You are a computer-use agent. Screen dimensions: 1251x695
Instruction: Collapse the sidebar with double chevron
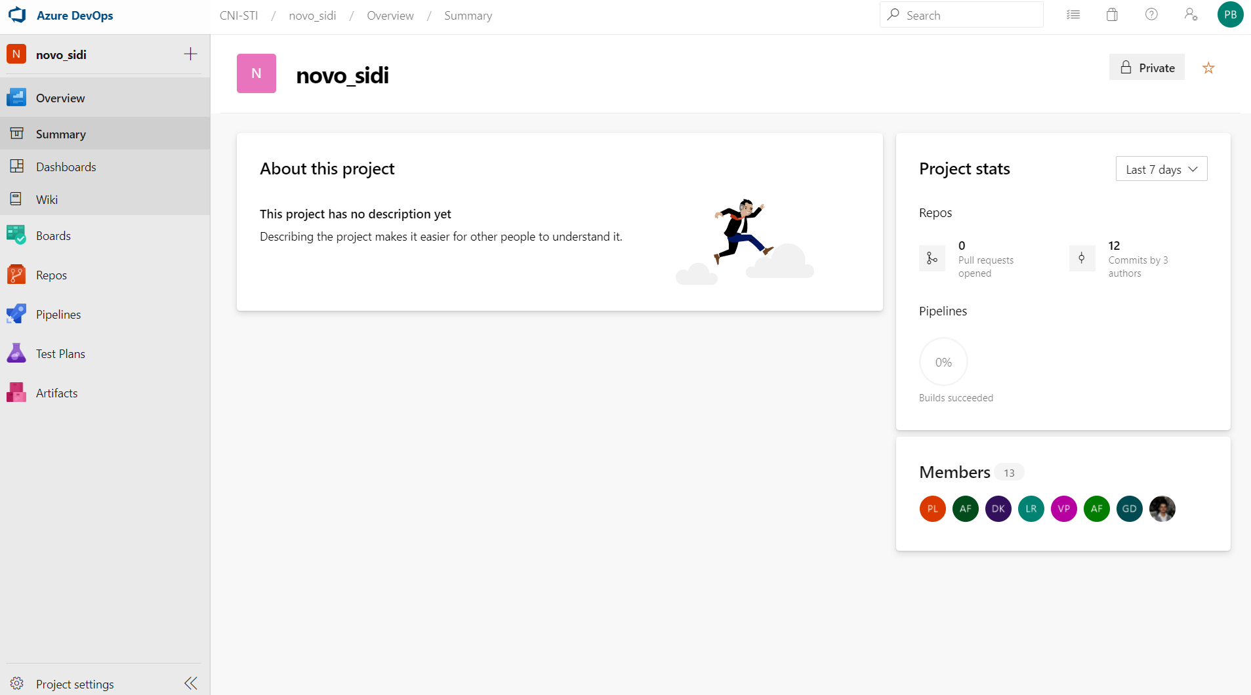click(190, 683)
